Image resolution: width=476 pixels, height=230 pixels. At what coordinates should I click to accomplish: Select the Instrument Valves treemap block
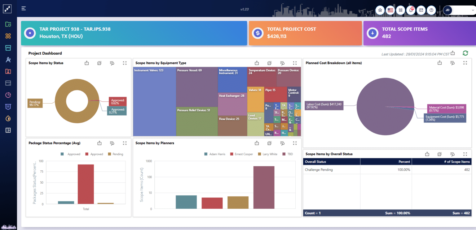tap(154, 102)
